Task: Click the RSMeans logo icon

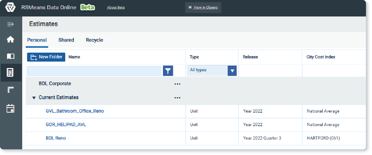Action: (10, 8)
